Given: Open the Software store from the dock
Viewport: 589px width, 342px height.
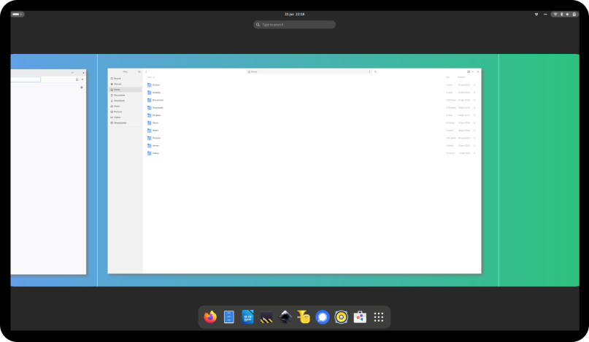Looking at the screenshot, I should 360,317.
